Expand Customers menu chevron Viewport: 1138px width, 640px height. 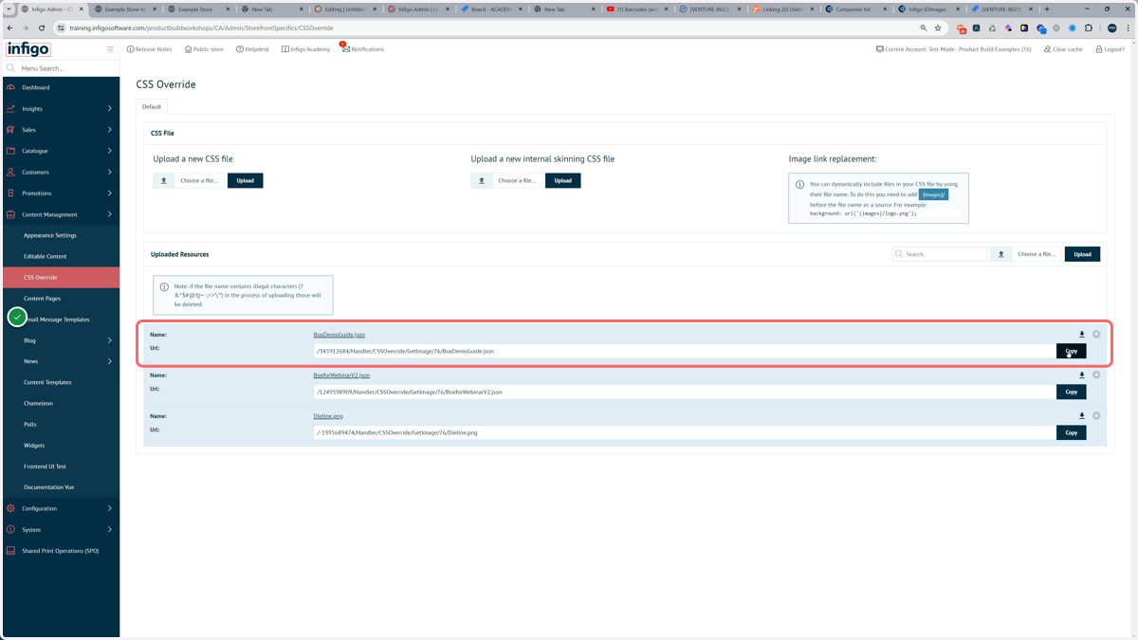tap(110, 173)
